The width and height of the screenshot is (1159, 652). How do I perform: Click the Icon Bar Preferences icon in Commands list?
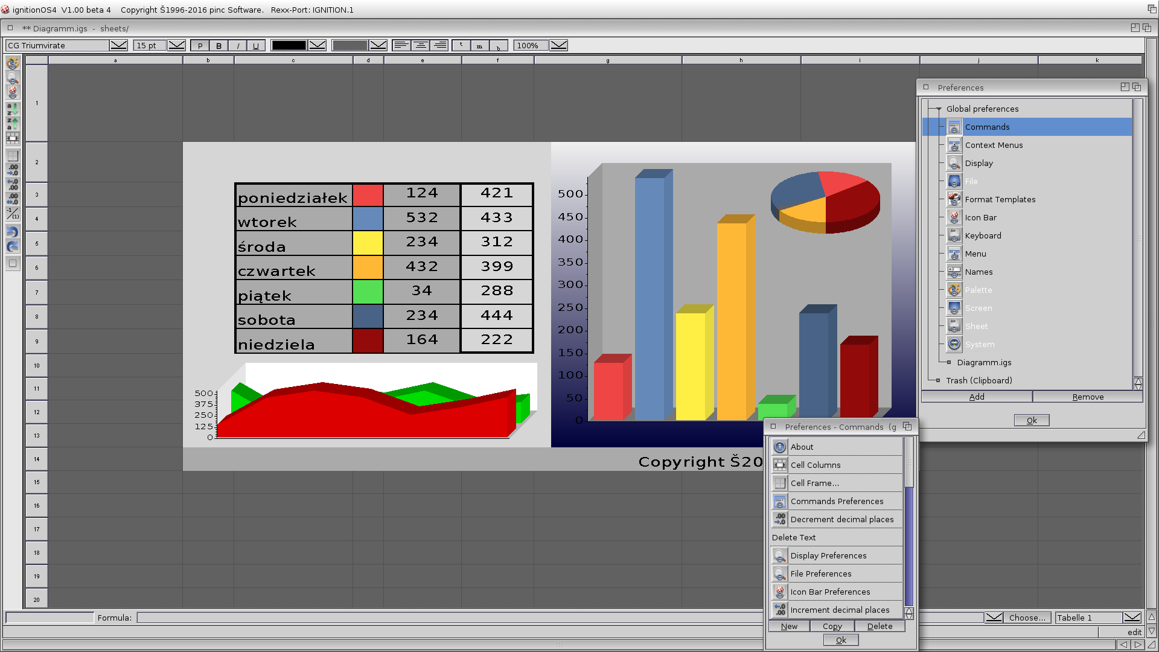coord(780,592)
